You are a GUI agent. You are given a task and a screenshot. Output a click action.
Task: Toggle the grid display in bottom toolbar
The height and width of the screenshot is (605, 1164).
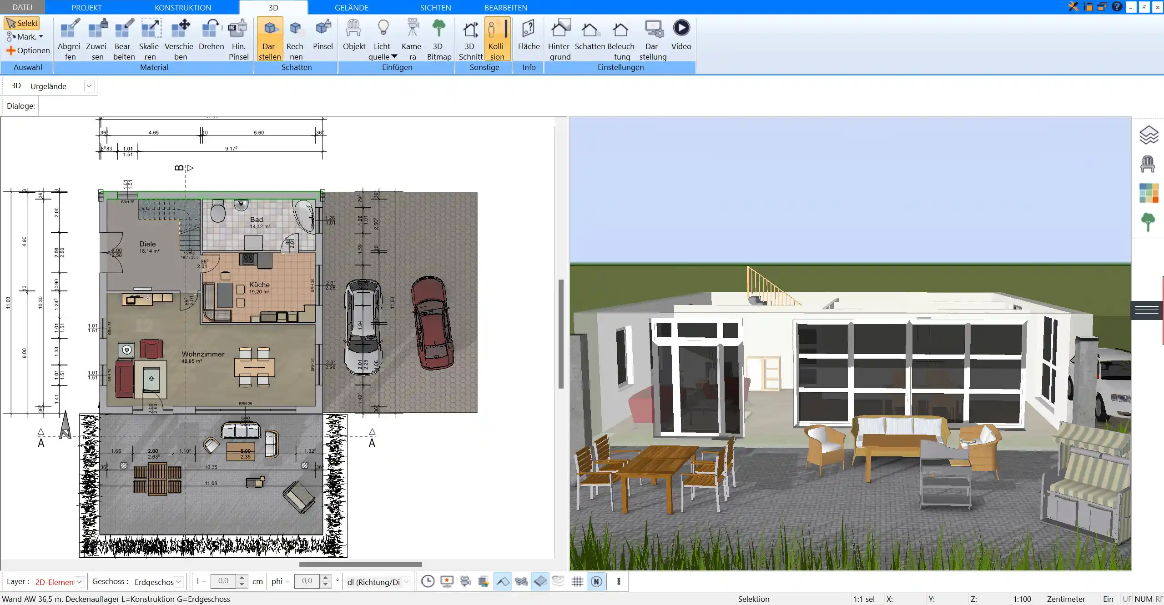tap(577, 581)
